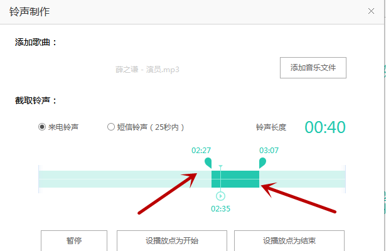Click the light waveform track before the selection

click(x=119, y=179)
